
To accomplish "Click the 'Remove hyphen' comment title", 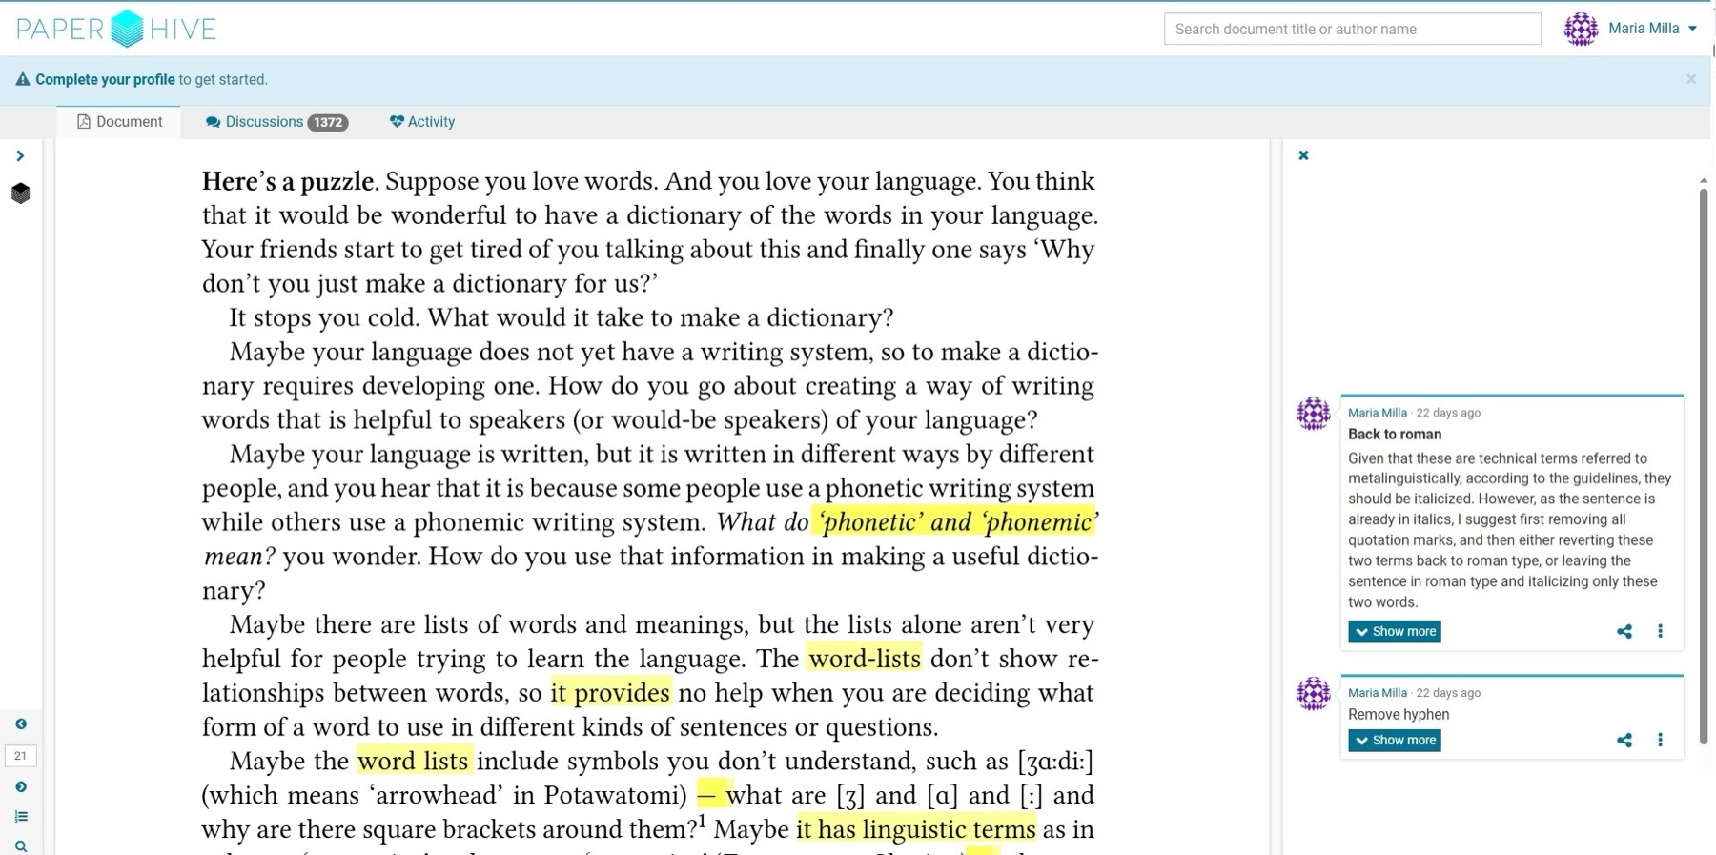I will coord(1399,715).
